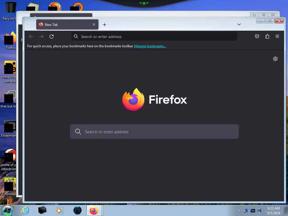288x216 pixels.
Task: Focus the center page search field
Action: pos(154,132)
